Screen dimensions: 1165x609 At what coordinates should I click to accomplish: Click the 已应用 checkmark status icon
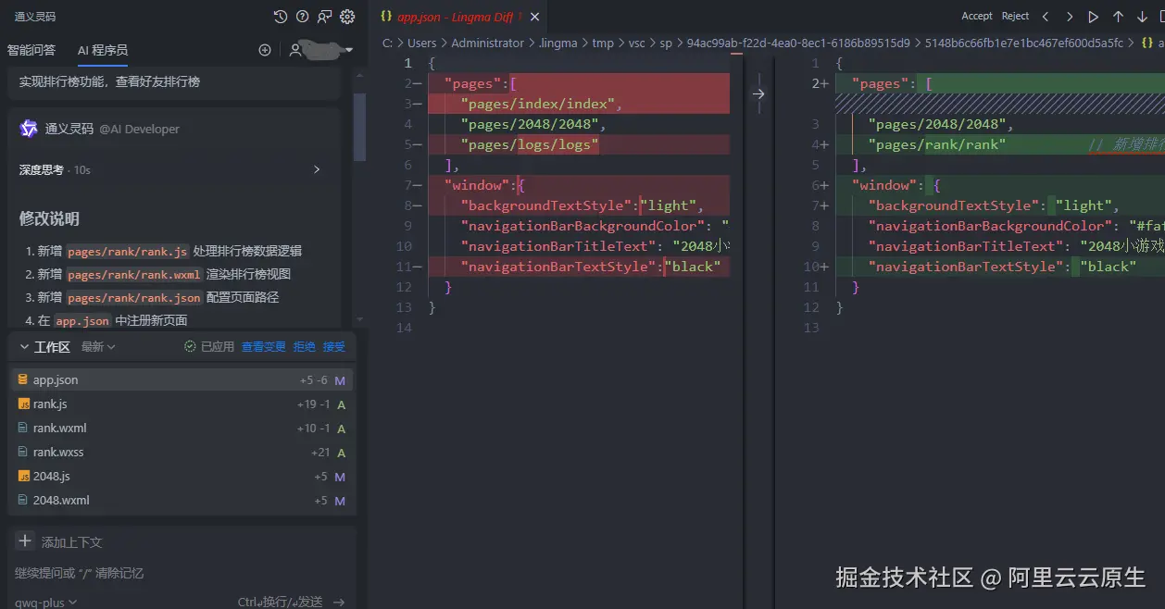190,346
